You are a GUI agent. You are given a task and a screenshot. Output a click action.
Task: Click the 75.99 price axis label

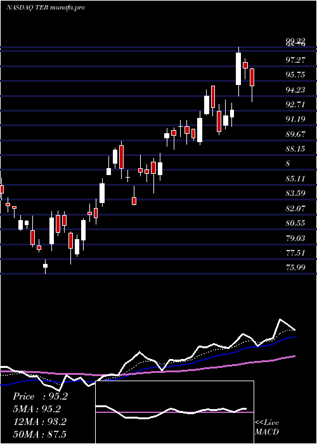[x=295, y=267]
